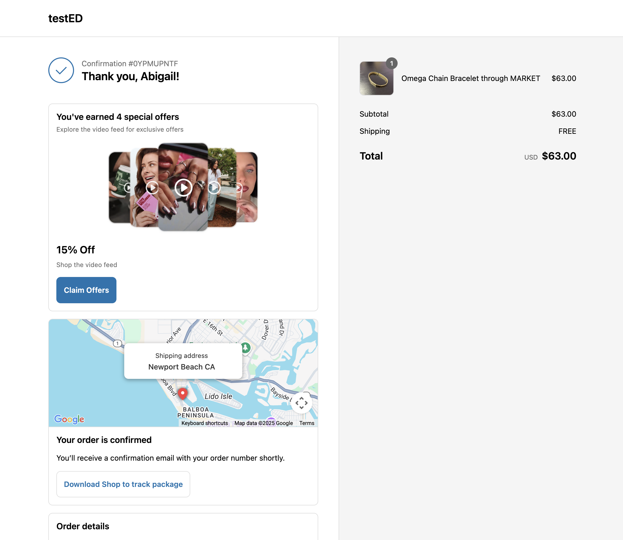Click Download Shop to track package
This screenshot has width=623, height=540.
(x=123, y=484)
